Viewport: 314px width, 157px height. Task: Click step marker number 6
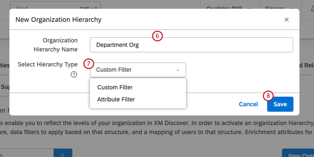157,36
